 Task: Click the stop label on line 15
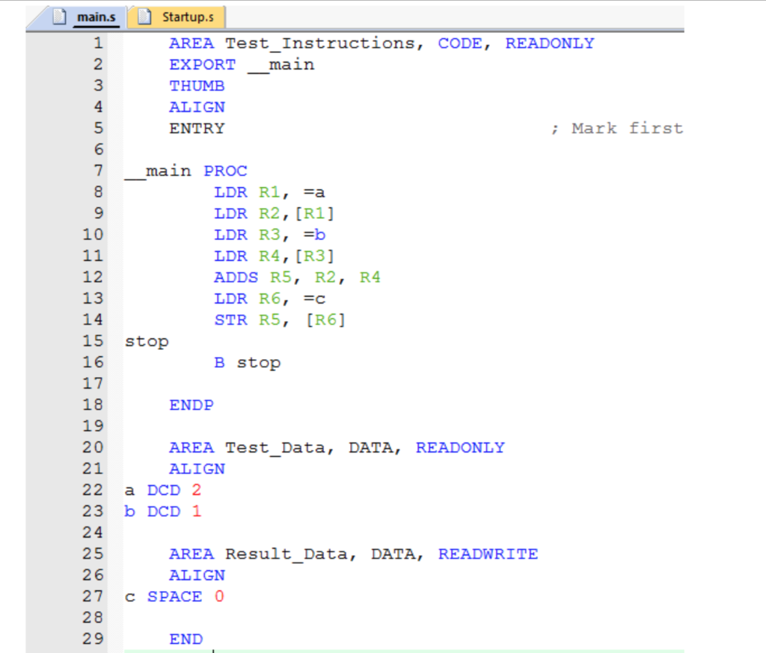click(147, 341)
